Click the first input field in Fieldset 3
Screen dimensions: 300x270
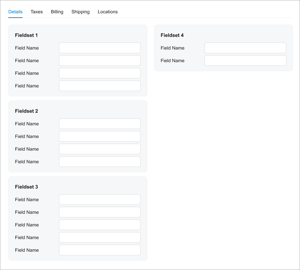pyautogui.click(x=99, y=200)
